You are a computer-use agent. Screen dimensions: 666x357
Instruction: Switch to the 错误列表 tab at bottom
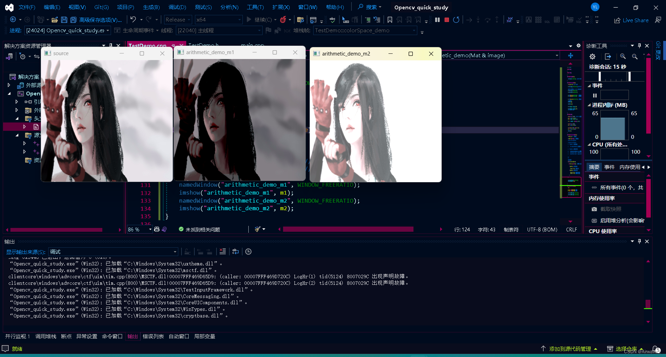click(x=153, y=336)
